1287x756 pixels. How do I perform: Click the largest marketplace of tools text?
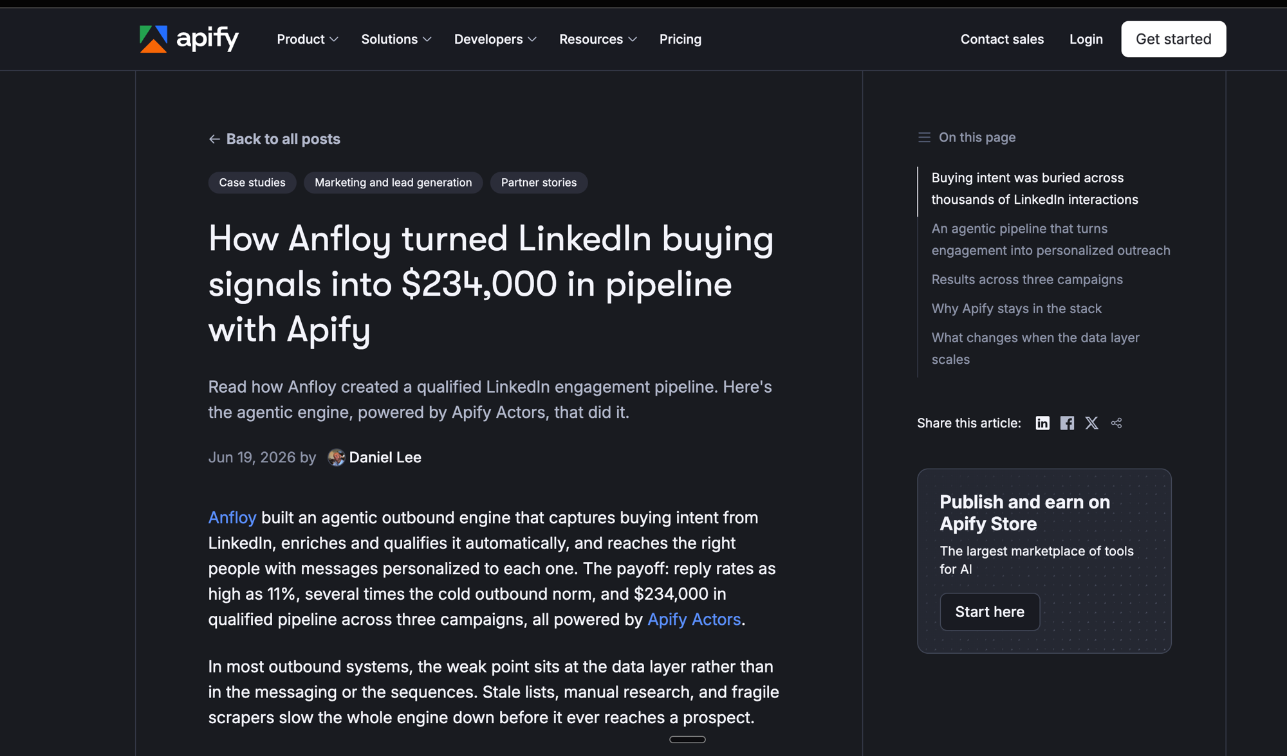coord(1036,560)
